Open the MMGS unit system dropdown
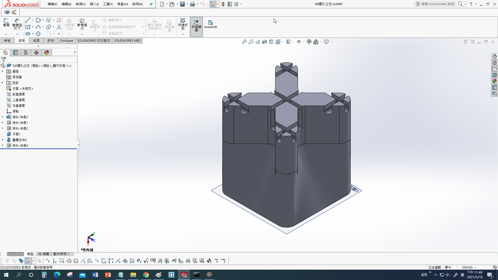The image size is (498, 280). (x=469, y=267)
